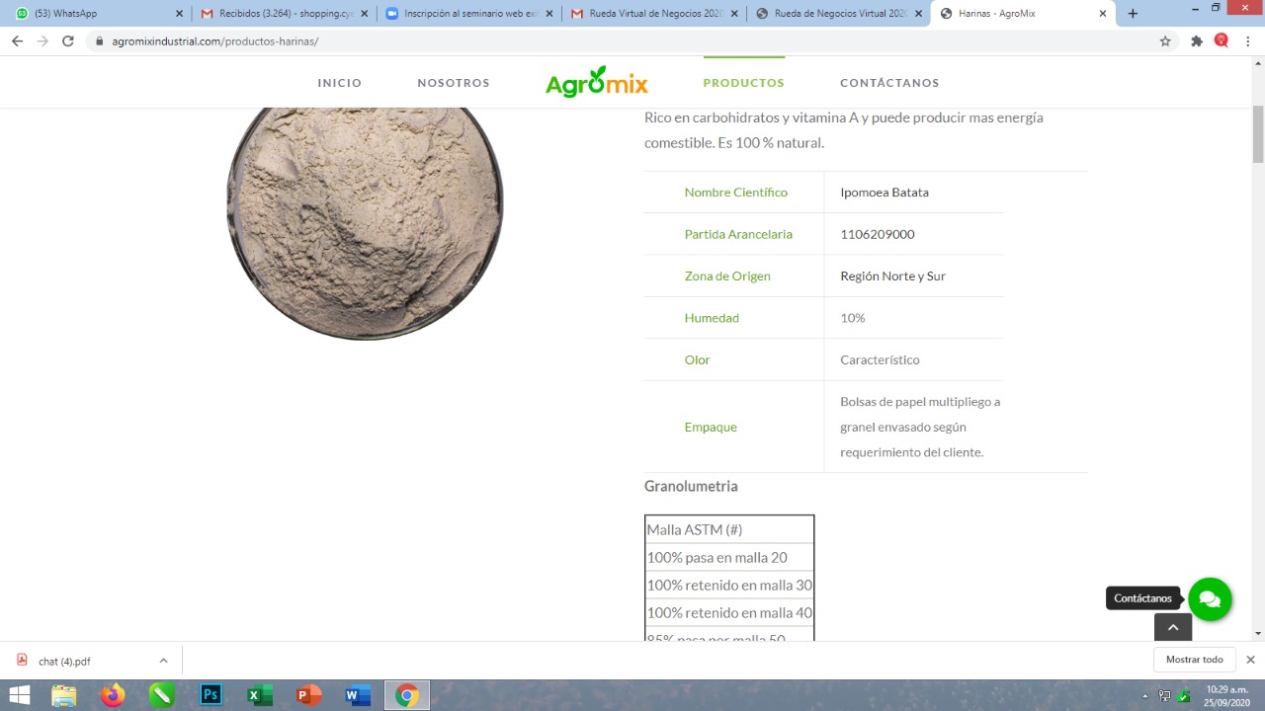Expand options for chat (4).pdf download

click(x=163, y=661)
